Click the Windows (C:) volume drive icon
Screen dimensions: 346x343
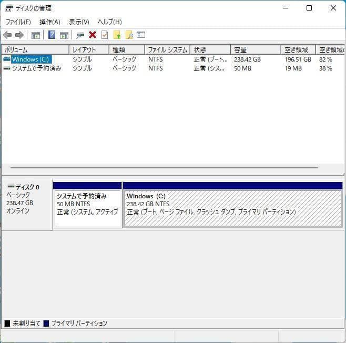7,59
